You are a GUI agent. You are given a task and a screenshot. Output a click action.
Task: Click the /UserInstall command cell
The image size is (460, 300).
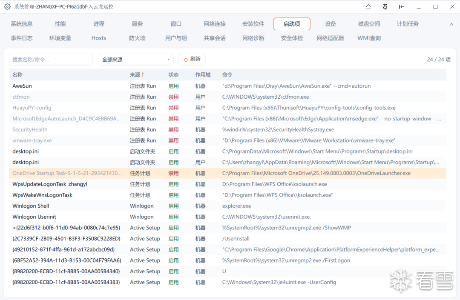tap(236, 238)
